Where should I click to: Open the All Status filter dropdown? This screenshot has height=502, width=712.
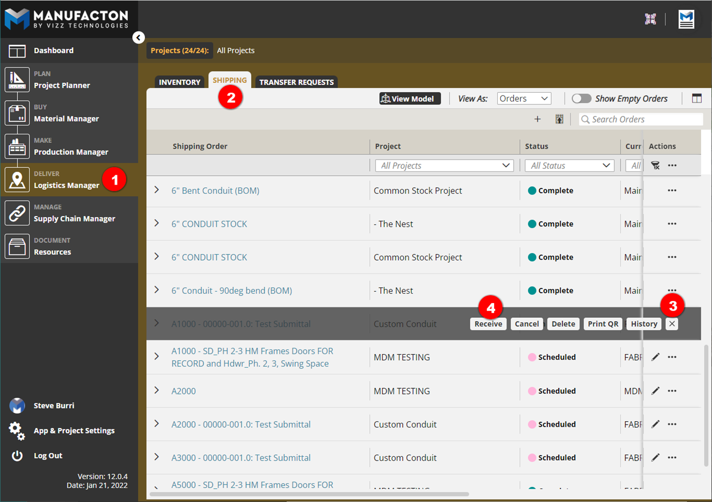point(569,166)
